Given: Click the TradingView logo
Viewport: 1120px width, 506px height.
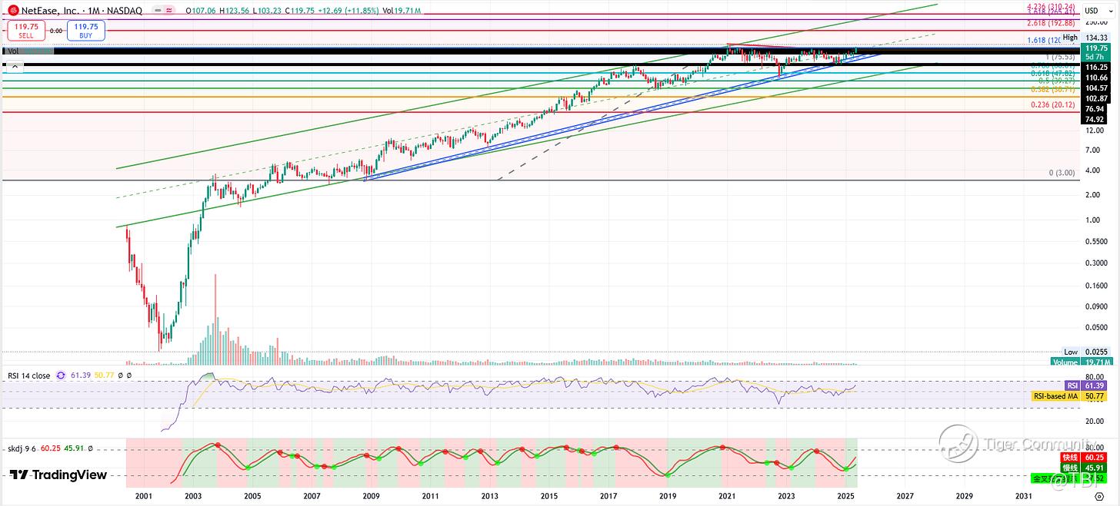Looking at the screenshot, I should [58, 475].
